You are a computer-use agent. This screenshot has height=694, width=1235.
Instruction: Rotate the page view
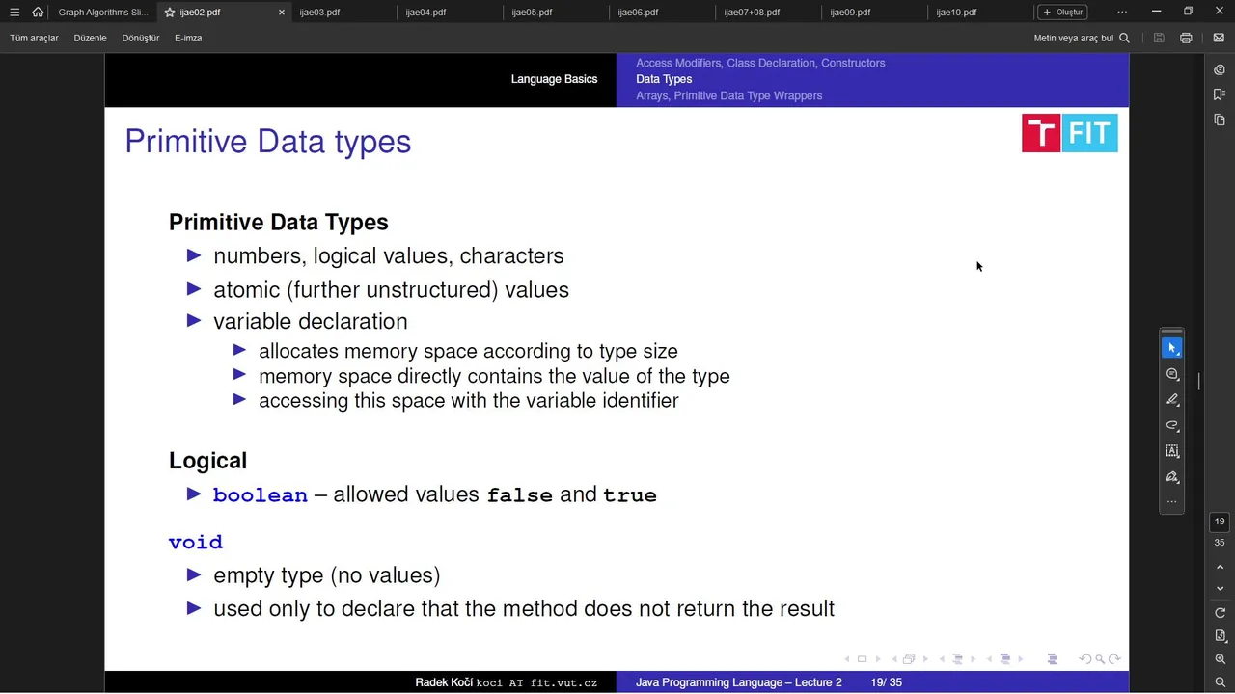point(1220,613)
